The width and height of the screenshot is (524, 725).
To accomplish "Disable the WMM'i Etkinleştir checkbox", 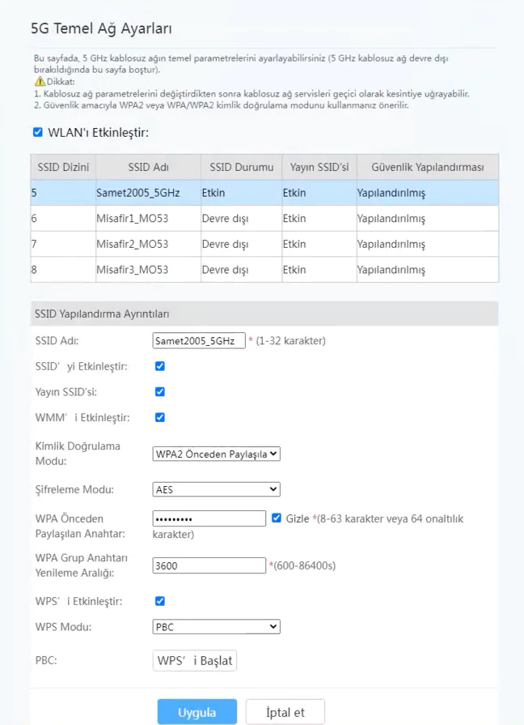I will click(159, 418).
